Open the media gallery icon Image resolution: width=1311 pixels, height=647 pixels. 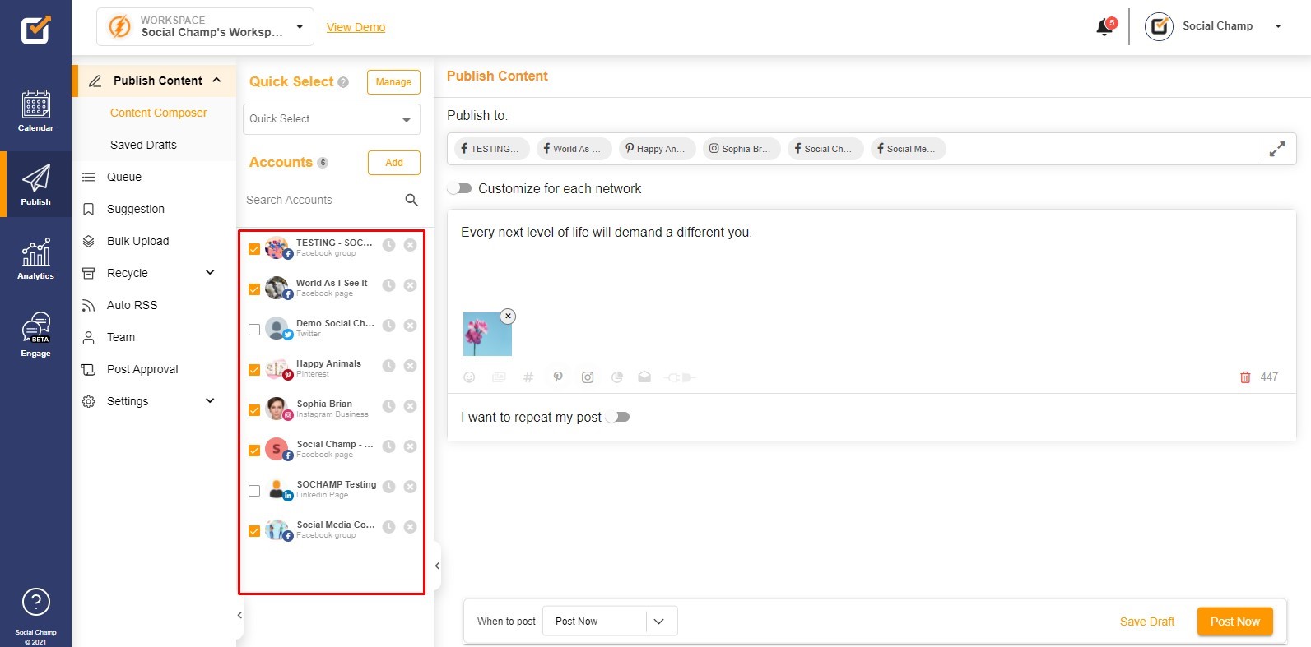[499, 377]
